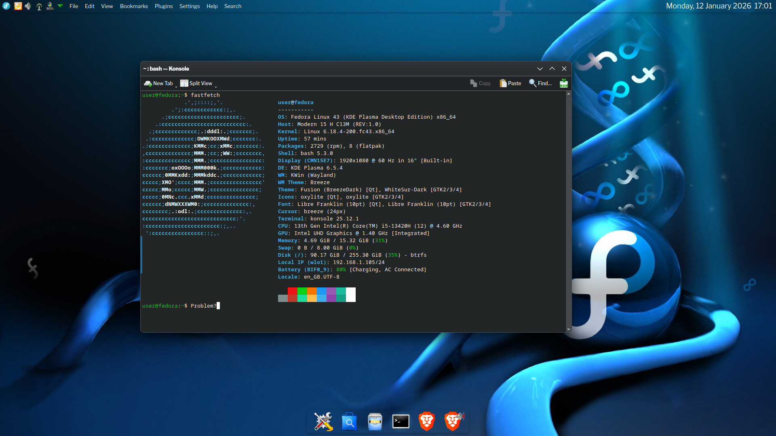776x436 pixels.
Task: Open the file manager dock icon
Action: click(x=375, y=421)
